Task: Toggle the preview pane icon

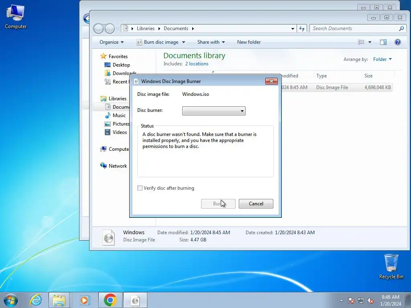Action: [383, 42]
